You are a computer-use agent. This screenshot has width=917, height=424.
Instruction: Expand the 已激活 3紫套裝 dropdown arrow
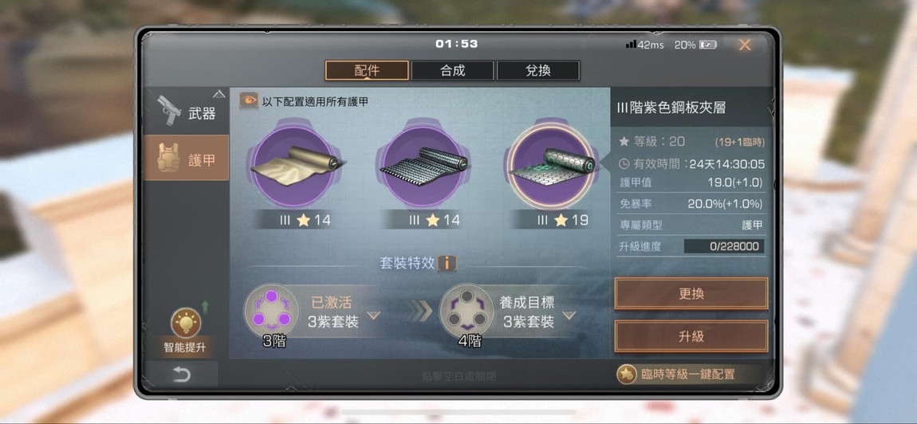373,316
